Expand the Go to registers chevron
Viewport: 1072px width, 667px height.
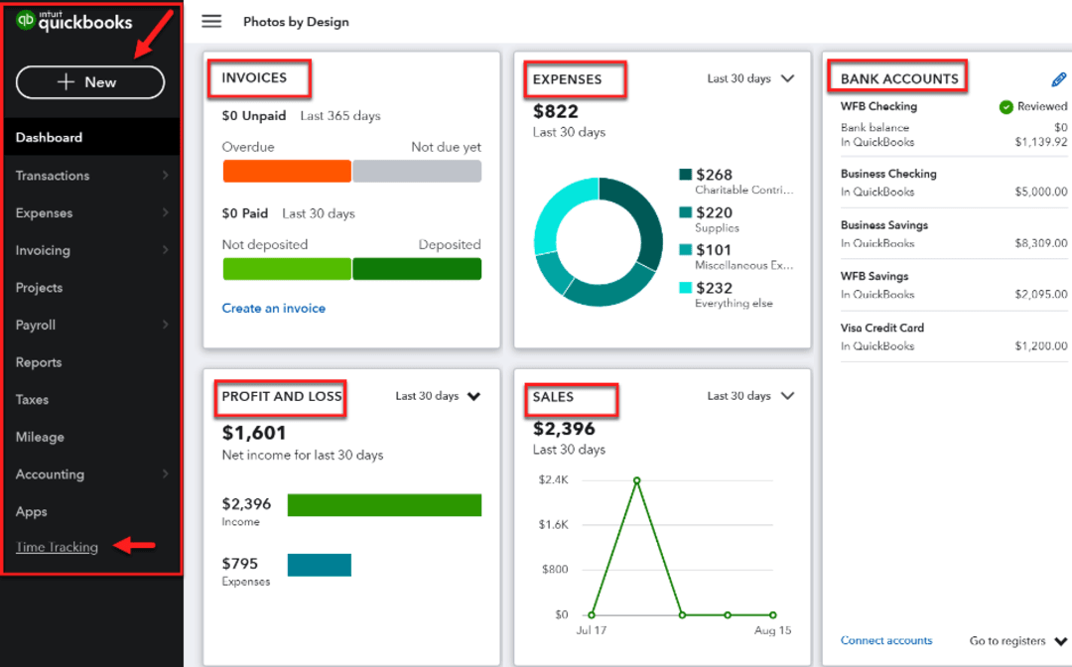pyautogui.click(x=1060, y=640)
